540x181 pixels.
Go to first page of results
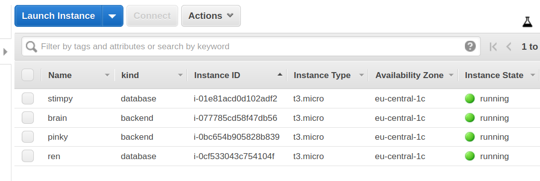coord(493,46)
